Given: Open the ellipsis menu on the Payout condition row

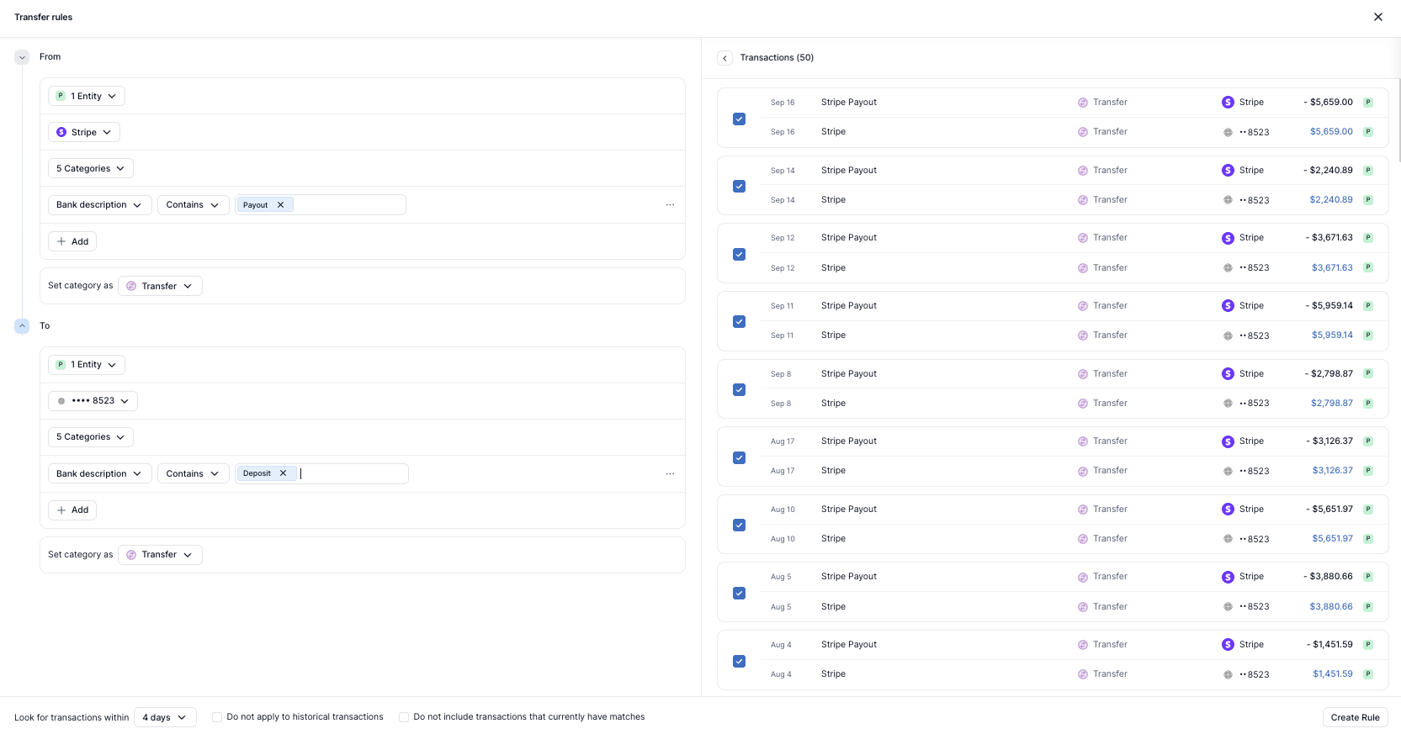Looking at the screenshot, I should pyautogui.click(x=670, y=205).
